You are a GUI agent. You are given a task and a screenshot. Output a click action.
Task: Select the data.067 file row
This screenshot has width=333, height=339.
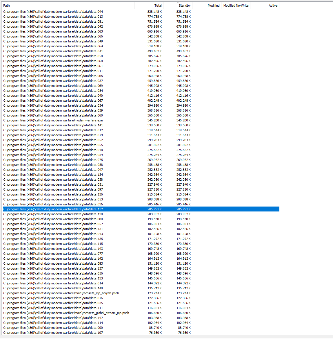pos(141,101)
